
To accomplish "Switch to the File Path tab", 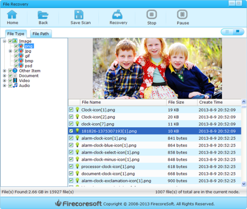I will point(41,34).
